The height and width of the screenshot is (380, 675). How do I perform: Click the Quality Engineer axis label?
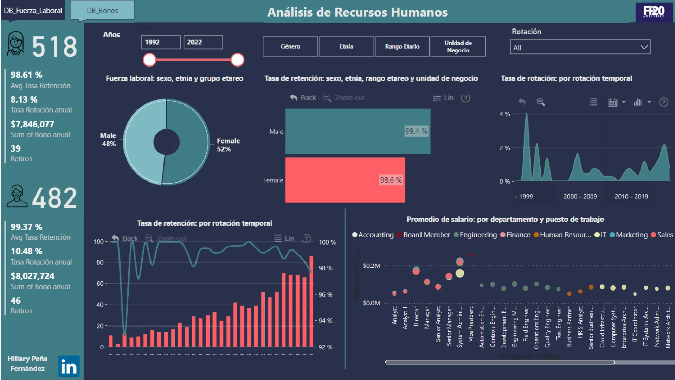(547, 327)
